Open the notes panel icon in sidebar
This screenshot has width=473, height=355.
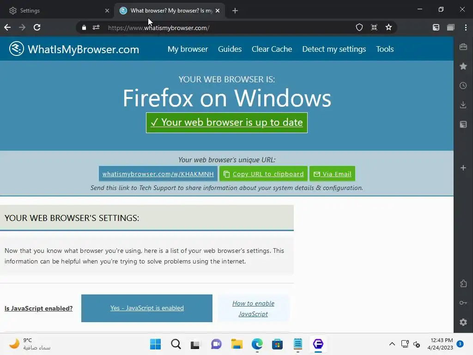pyautogui.click(x=463, y=124)
